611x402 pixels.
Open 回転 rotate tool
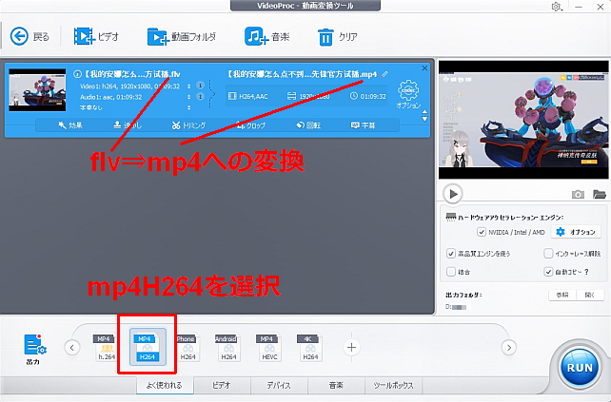[308, 125]
